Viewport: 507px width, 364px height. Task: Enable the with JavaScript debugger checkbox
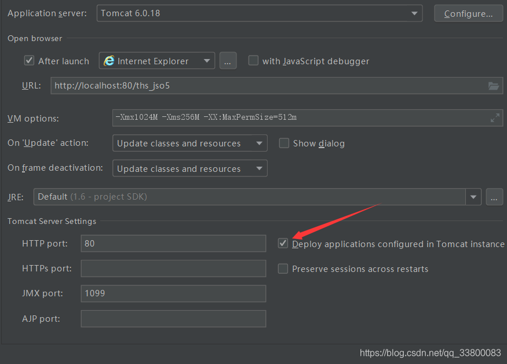pos(253,60)
